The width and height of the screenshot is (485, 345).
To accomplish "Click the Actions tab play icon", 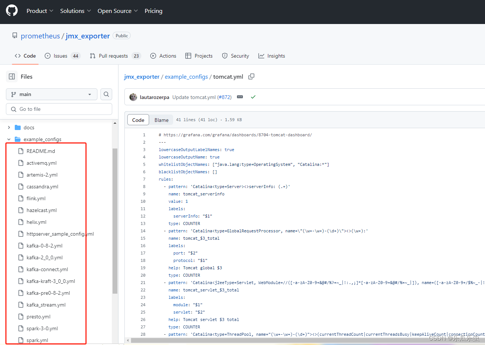I will [x=153, y=56].
